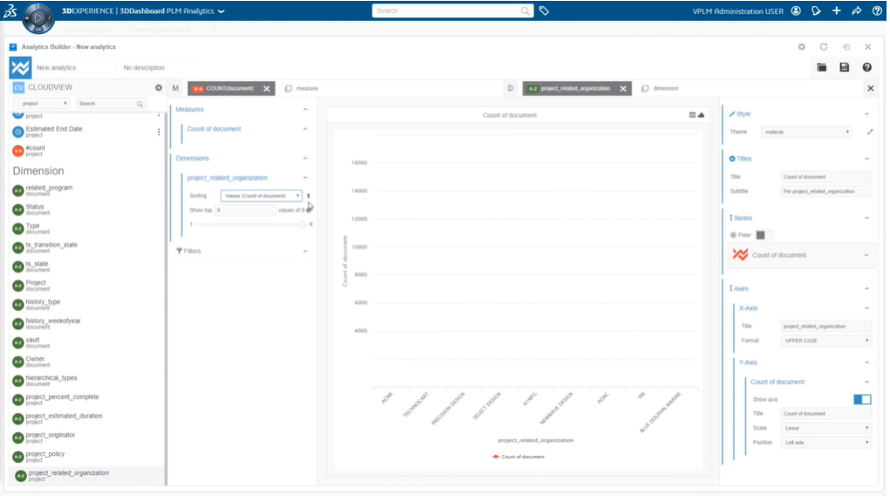Screen dimensions: 890x496
Task: Click the refresh icon in the widget header
Action: pos(824,47)
